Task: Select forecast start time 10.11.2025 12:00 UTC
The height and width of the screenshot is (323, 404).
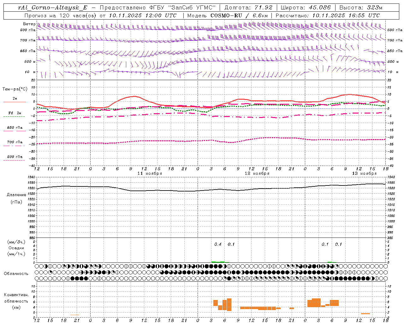Action: [x=143, y=15]
